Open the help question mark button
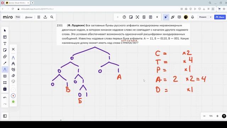Image resolution: width=227 pixels, height=128 pixels. 224,116
